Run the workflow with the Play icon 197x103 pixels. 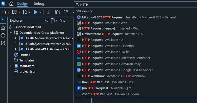[x=36, y=12]
